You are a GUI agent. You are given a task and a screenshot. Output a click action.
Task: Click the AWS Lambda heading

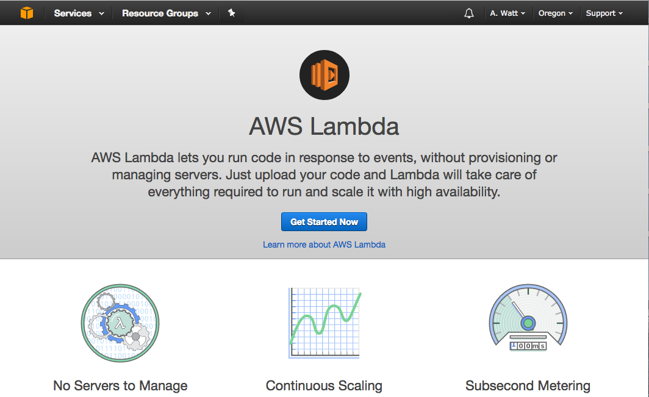324,127
